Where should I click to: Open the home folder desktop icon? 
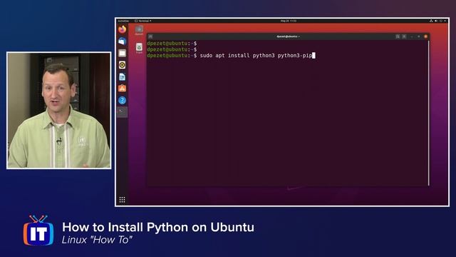pyautogui.click(x=139, y=30)
